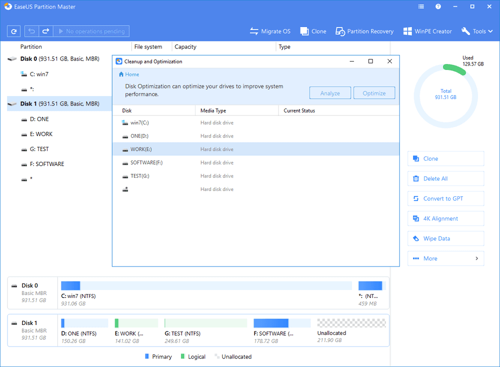Click the Partition column header
The height and width of the screenshot is (367, 500).
(31, 46)
